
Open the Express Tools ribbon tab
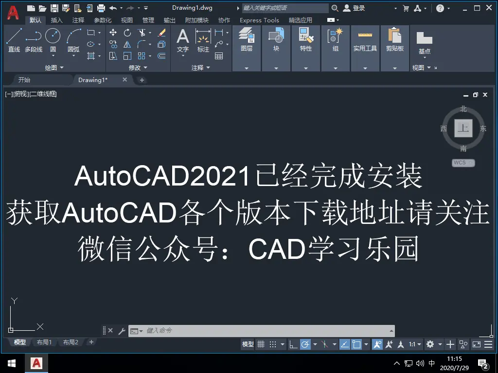[259, 20]
